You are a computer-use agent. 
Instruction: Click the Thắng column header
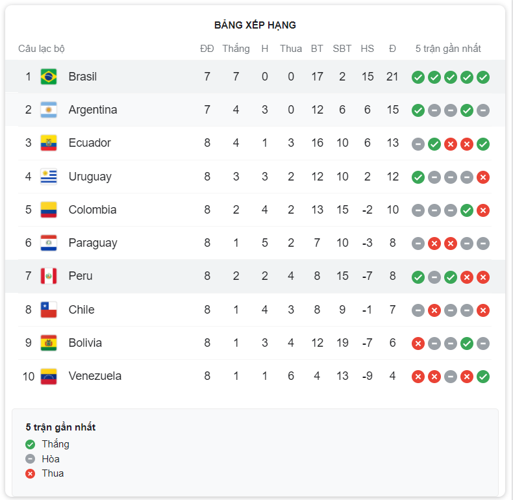point(236,49)
